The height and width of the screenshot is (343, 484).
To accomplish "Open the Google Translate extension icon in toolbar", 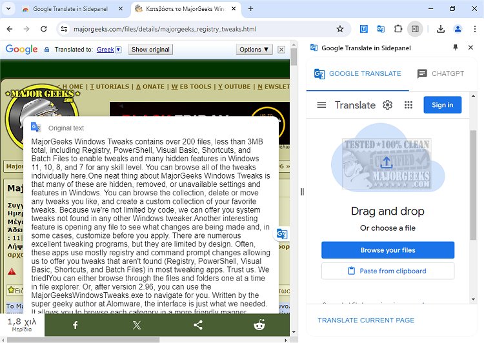I will tap(381, 29).
